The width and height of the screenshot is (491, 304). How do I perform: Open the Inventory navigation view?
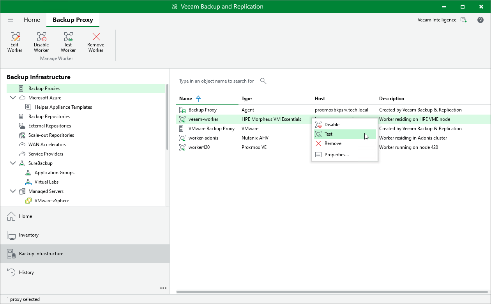click(29, 235)
